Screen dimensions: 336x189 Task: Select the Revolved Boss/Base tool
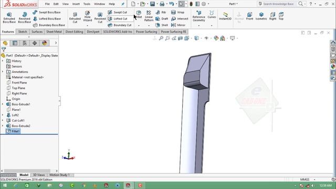(x=25, y=17)
